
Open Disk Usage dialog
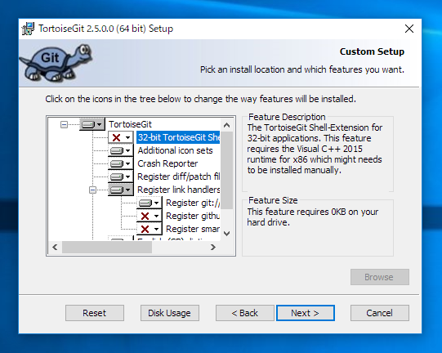pos(170,313)
